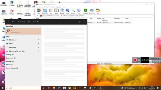Image resolution: width=161 pixels, height=90 pixels.
Task: Show Documents (5+) search results
Action: 11,58
